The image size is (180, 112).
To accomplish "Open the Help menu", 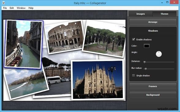I will pyautogui.click(x=31, y=8).
